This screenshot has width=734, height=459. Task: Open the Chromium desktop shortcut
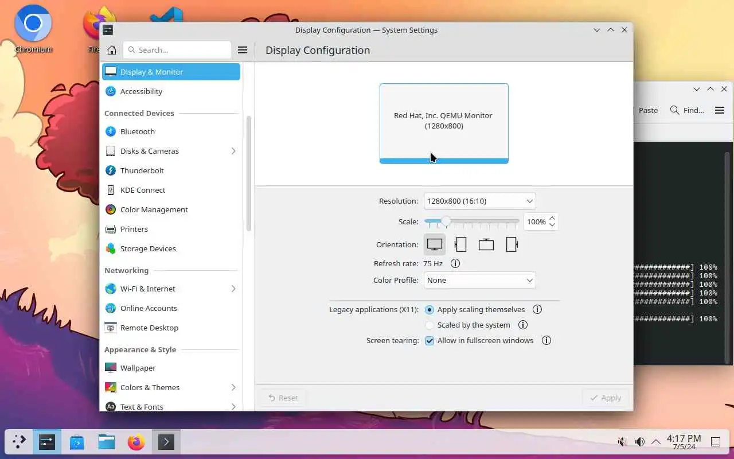tap(33, 29)
